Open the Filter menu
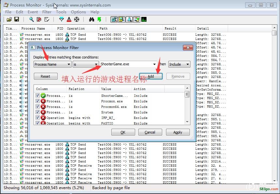 coord(47,12)
